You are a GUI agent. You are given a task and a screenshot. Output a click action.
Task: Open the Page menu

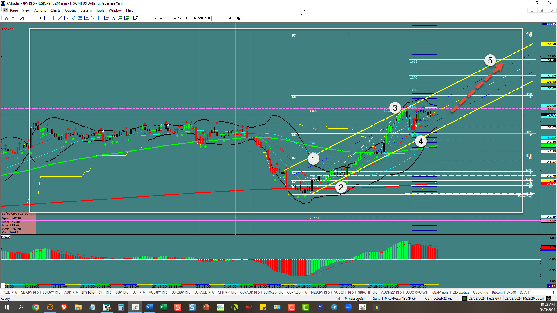pyautogui.click(x=14, y=10)
